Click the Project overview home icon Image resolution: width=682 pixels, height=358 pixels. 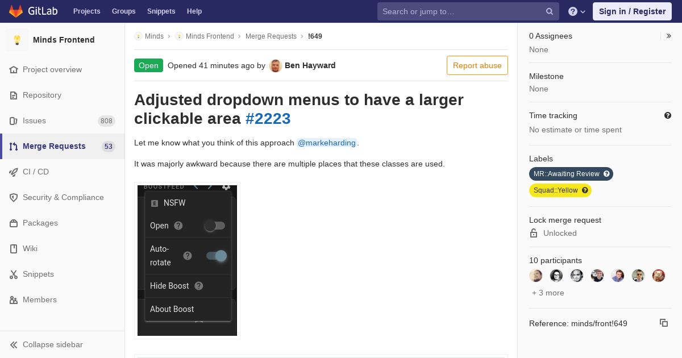(14, 69)
